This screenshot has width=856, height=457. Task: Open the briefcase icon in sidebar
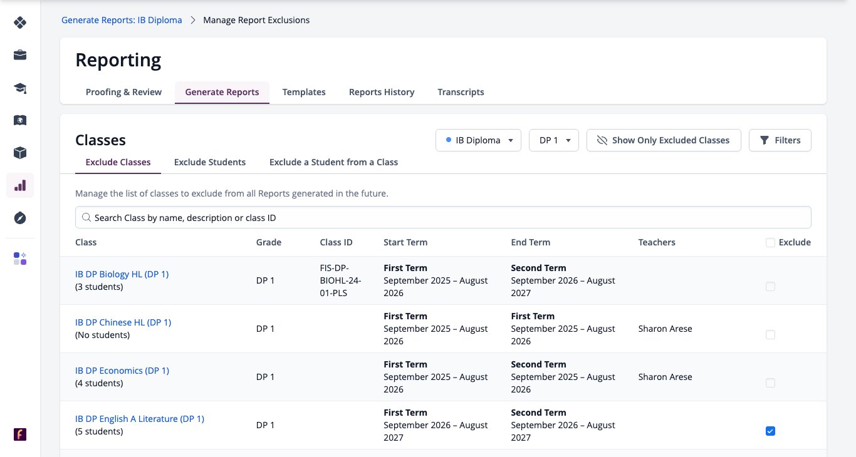[20, 55]
